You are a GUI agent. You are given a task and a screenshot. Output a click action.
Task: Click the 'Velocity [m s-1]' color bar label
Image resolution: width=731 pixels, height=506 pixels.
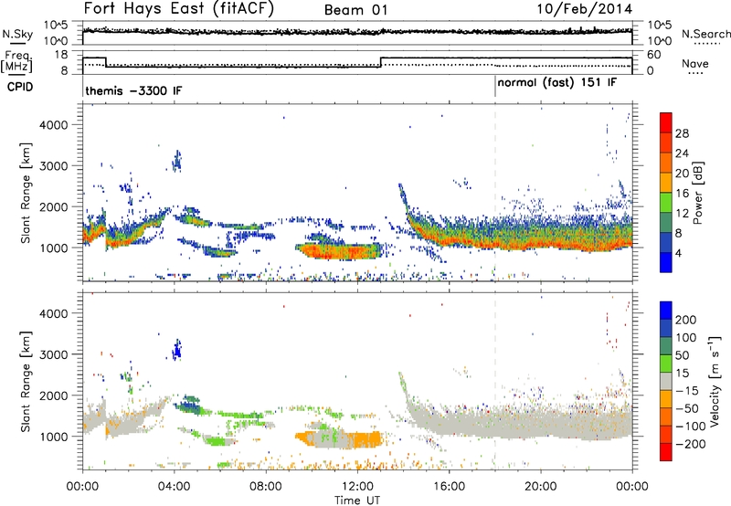pyautogui.click(x=714, y=381)
